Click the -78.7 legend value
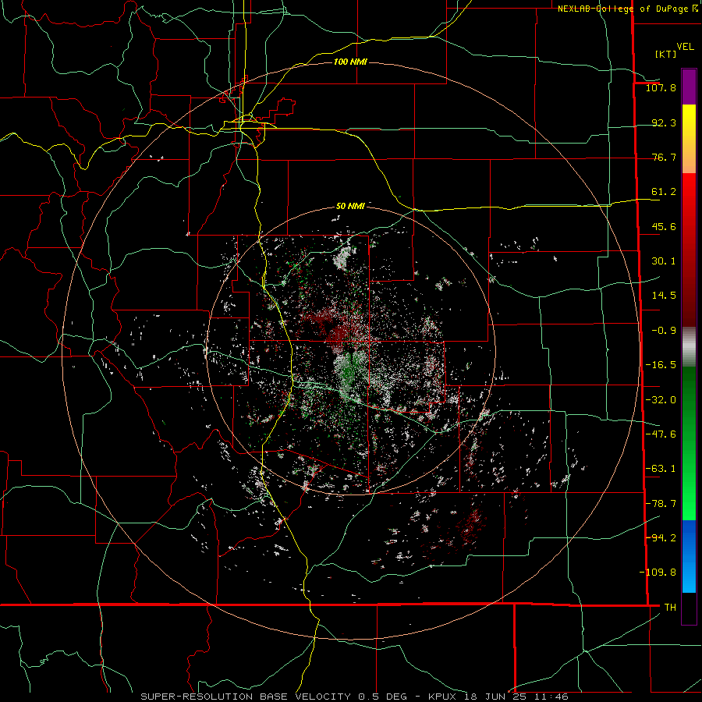The width and height of the screenshot is (702, 702). click(x=661, y=504)
